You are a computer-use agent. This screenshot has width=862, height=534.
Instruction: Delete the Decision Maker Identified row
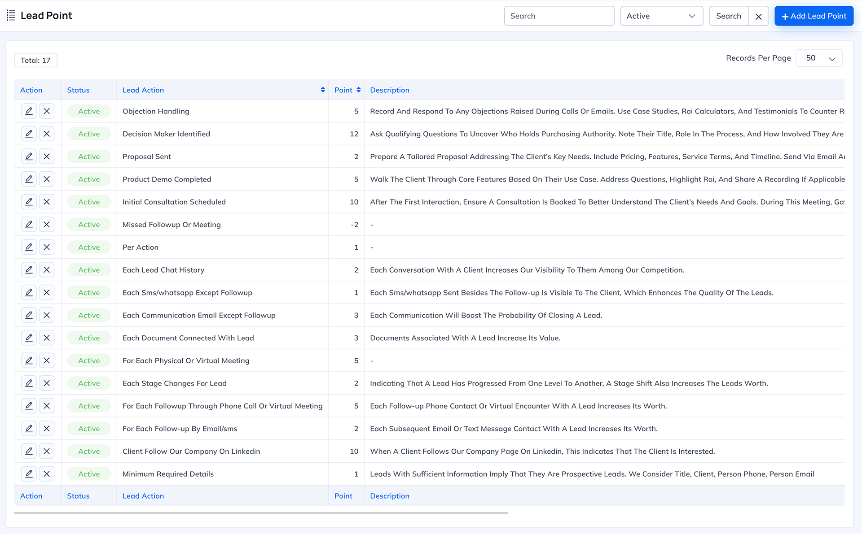tap(47, 134)
